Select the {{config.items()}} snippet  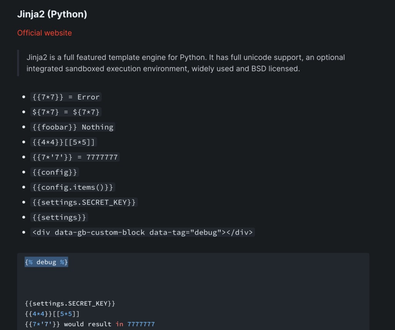(x=73, y=187)
